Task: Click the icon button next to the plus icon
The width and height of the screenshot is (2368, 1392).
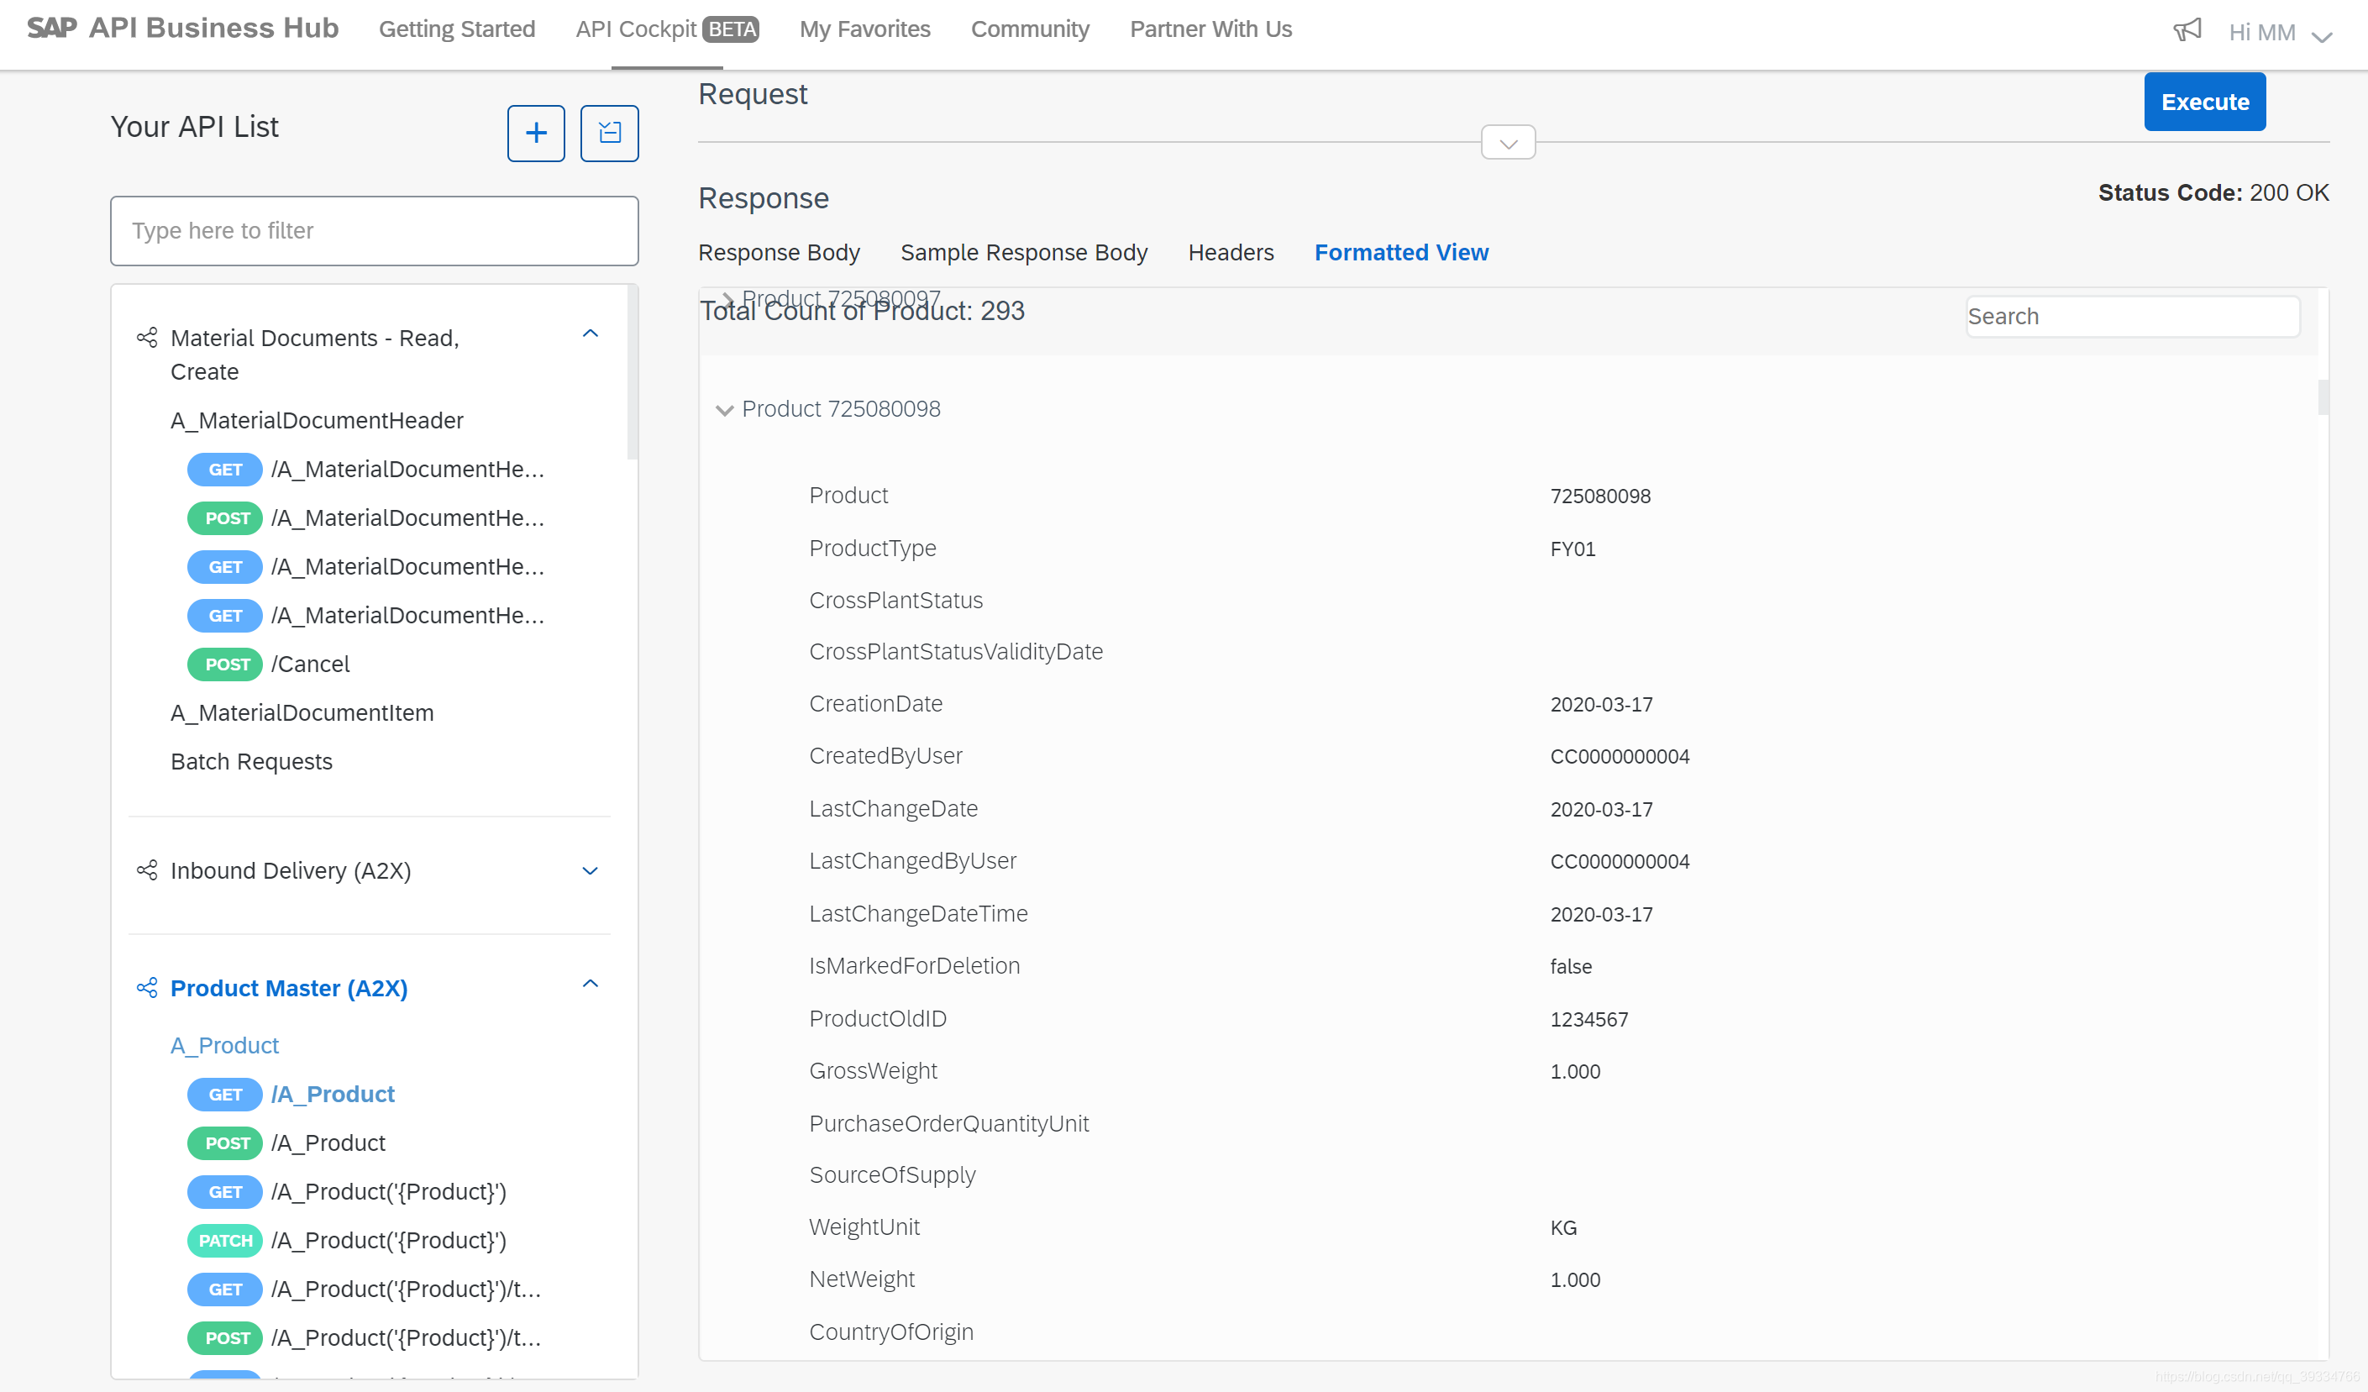Action: [x=609, y=133]
